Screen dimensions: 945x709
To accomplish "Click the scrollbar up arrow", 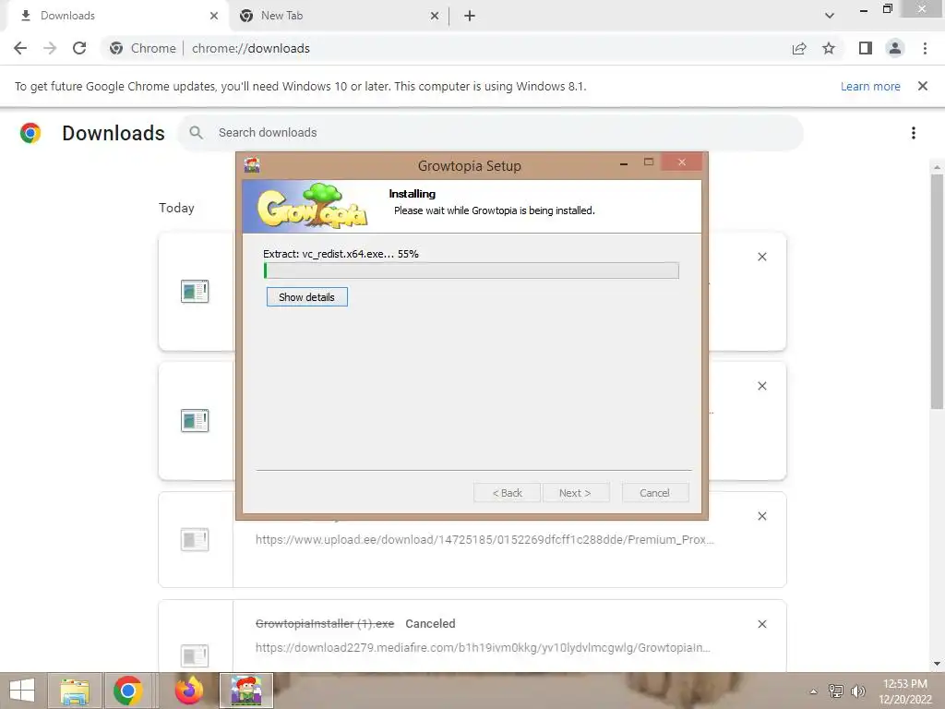I will point(937,167).
